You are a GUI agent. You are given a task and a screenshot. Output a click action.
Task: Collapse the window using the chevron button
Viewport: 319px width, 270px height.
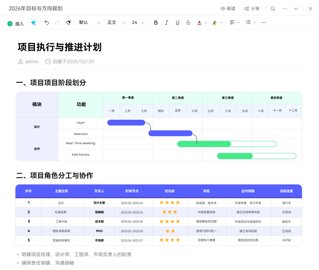[296, 9]
